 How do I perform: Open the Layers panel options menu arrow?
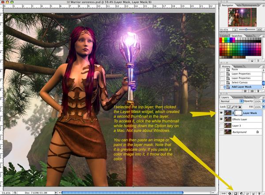(263, 97)
